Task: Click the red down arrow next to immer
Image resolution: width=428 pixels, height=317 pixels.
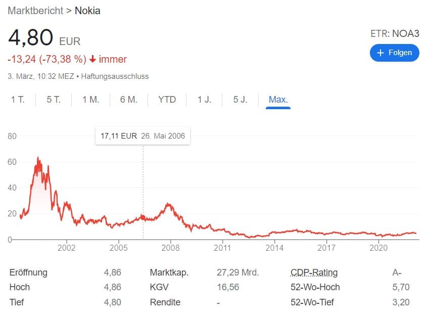Action: coord(93,59)
